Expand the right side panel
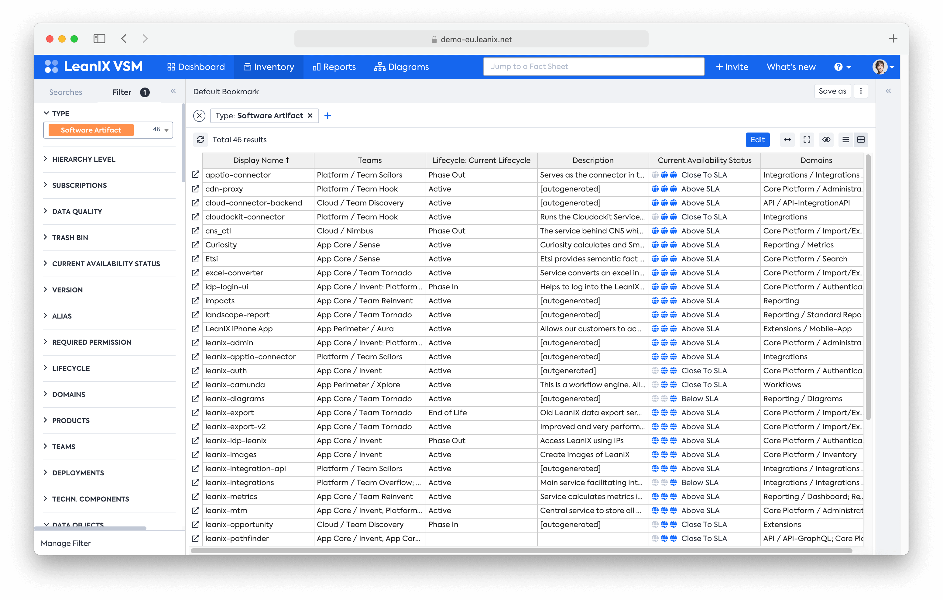This screenshot has height=600, width=943. click(888, 91)
